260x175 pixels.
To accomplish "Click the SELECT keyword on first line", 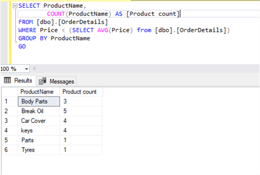I will pos(29,6).
